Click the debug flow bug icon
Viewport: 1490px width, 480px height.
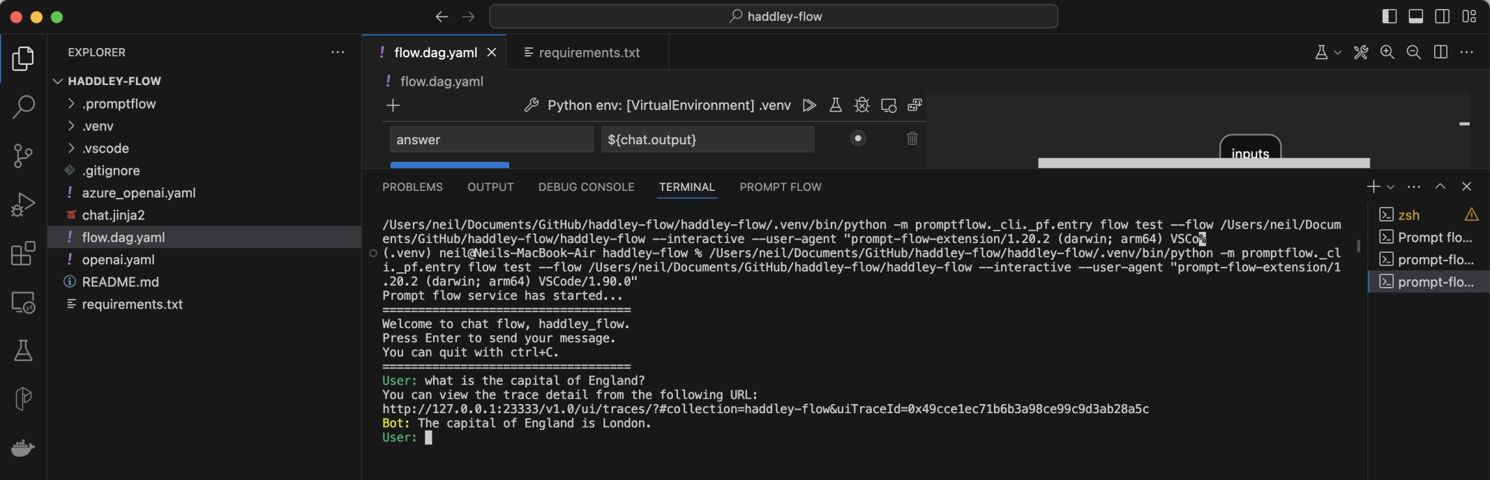coord(862,105)
